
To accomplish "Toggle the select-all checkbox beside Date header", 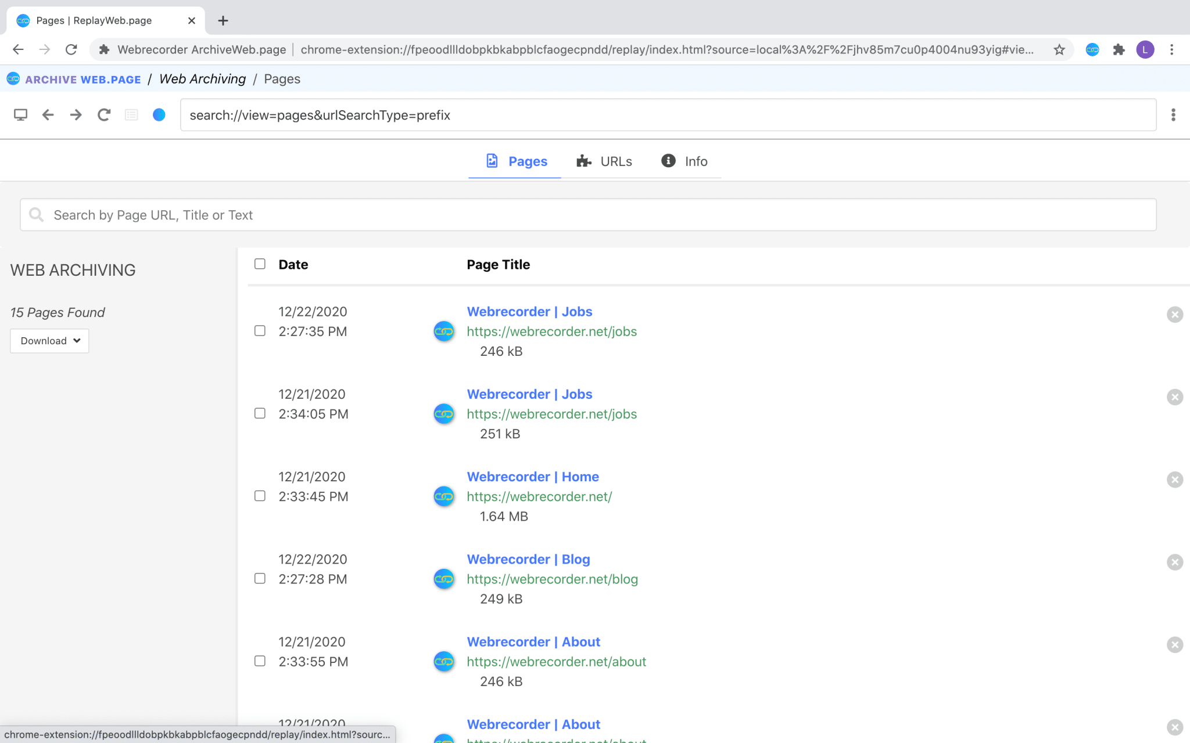I will click(x=260, y=264).
